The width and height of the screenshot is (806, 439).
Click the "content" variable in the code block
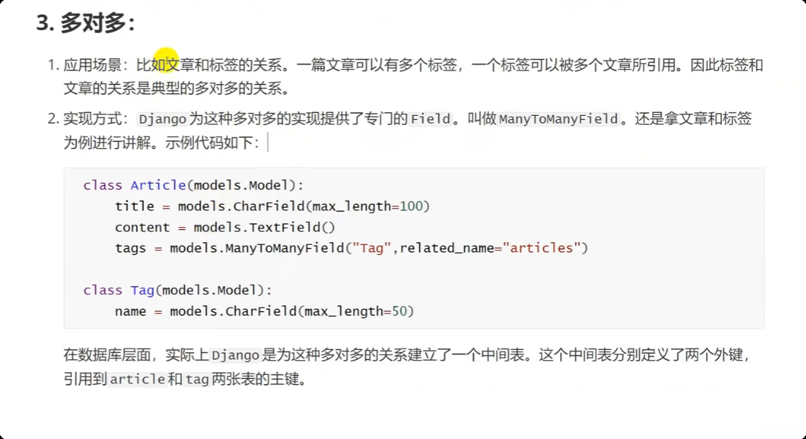tap(139, 227)
